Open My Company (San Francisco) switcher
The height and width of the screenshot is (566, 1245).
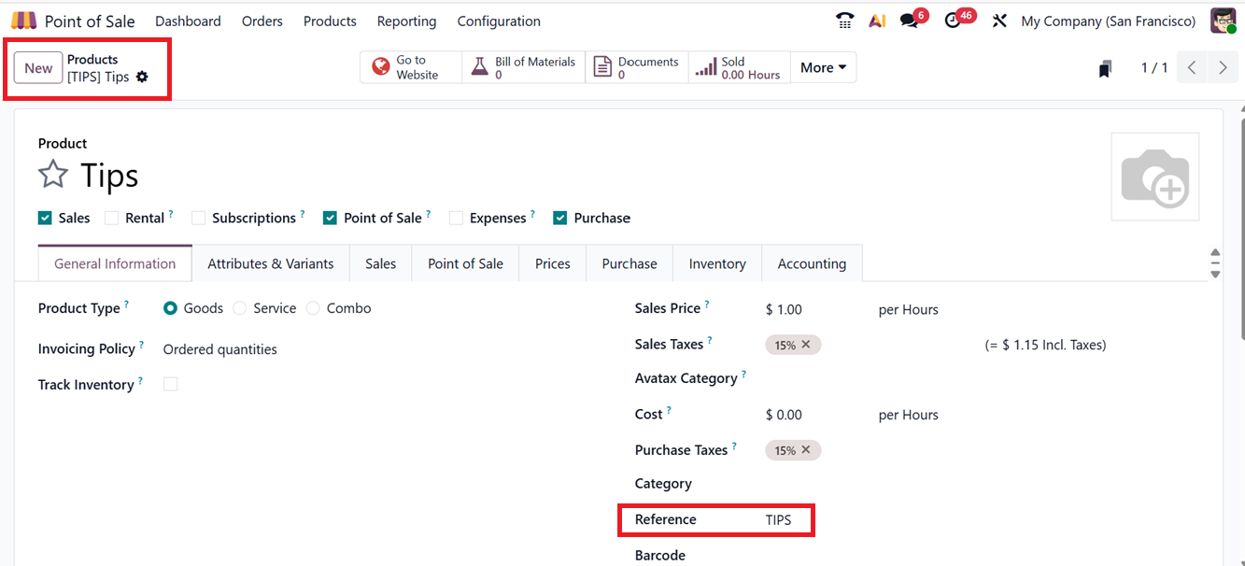[1108, 21]
